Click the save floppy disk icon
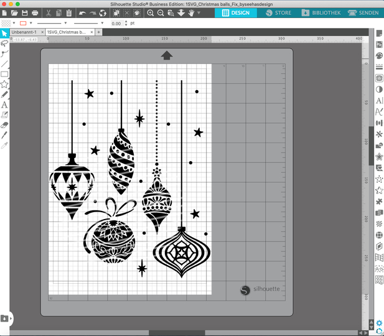384x336 pixels. tap(25, 13)
